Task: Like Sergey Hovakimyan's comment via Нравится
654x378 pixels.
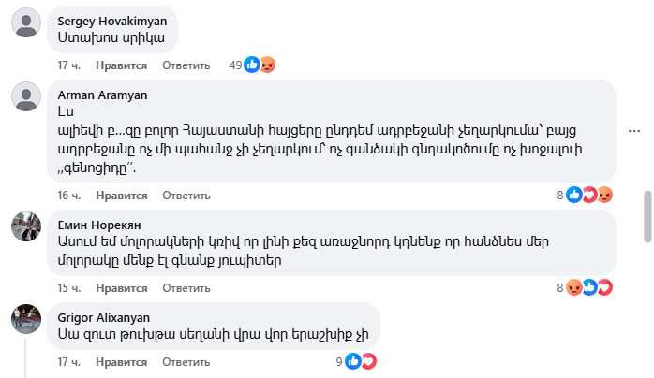Action: tap(122, 65)
